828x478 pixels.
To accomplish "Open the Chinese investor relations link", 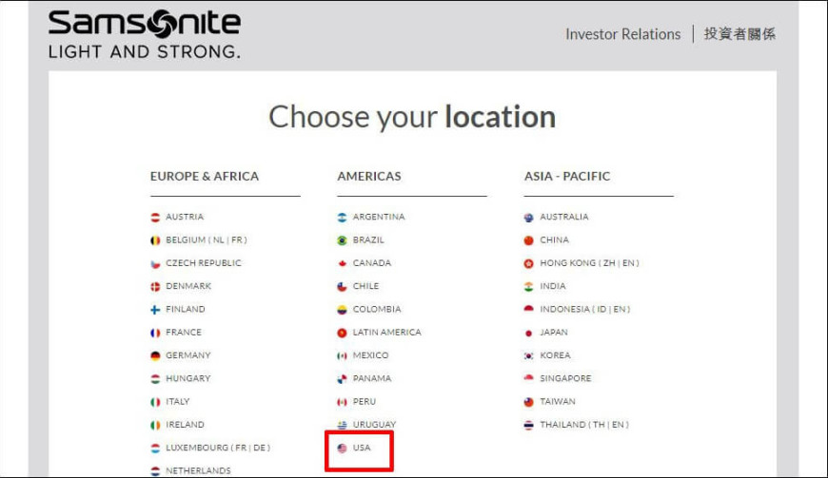I will (x=739, y=34).
